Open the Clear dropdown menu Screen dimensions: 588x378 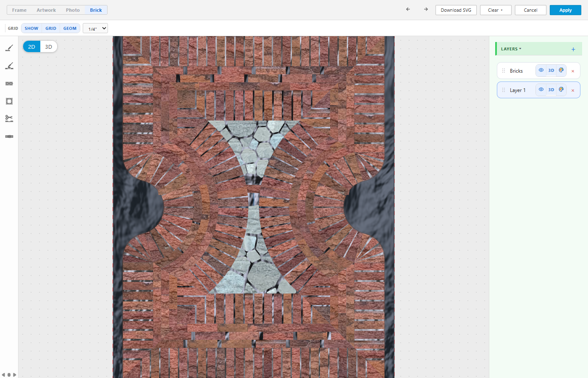(x=496, y=10)
